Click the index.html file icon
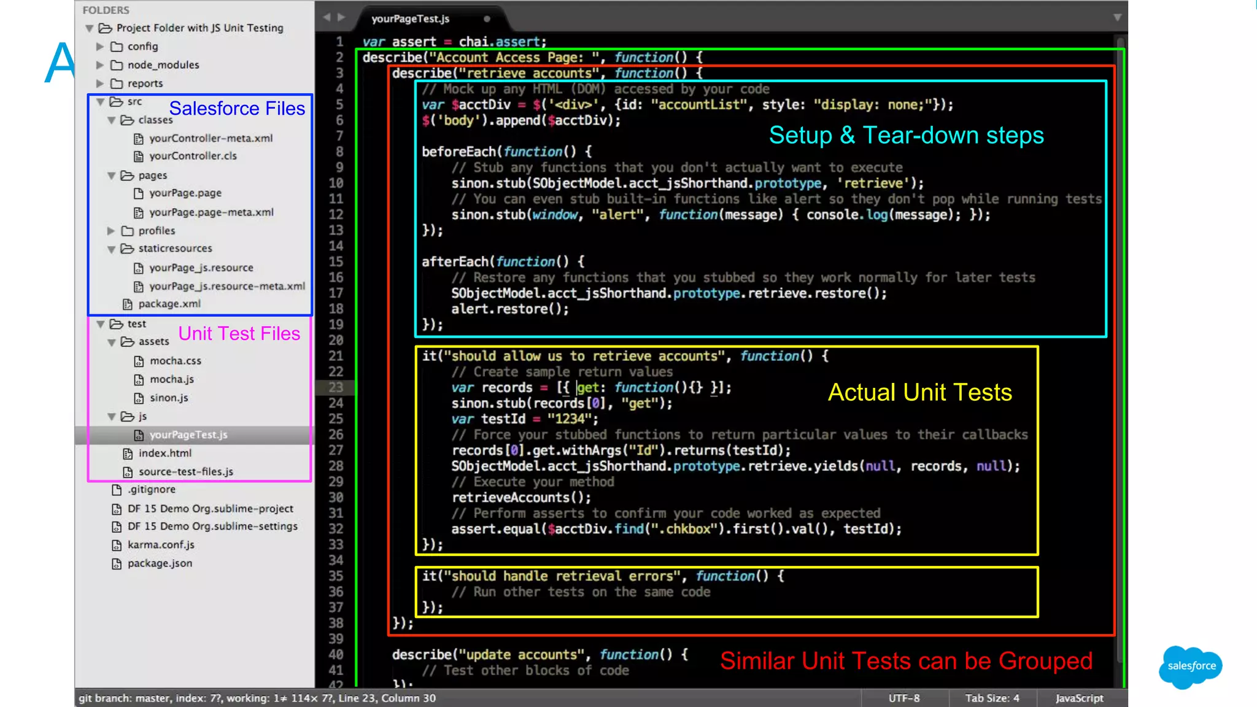Image resolution: width=1257 pixels, height=707 pixels. (128, 454)
